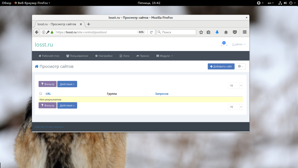Open the Firefox downloads arrow icon
The image size is (298, 168).
[x=217, y=32]
